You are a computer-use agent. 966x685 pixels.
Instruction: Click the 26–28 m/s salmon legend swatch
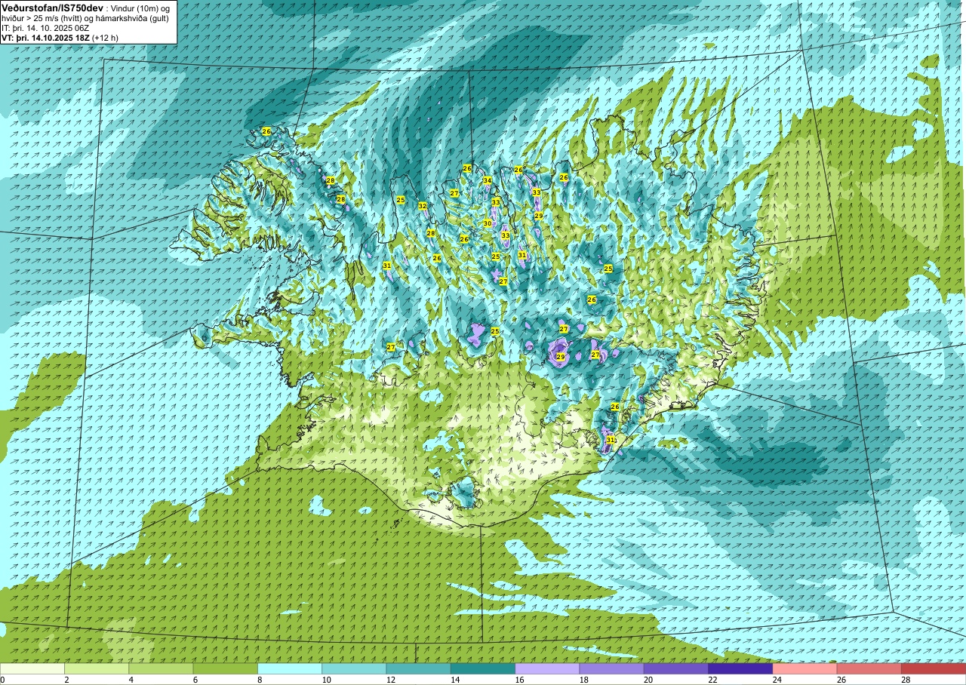click(869, 668)
